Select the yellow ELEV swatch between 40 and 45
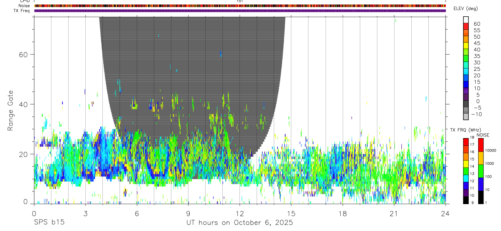501x231 pixels. 466,46
